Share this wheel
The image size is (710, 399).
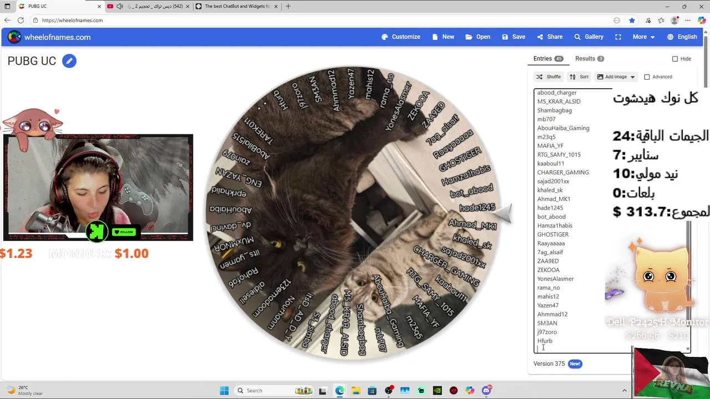tap(550, 37)
